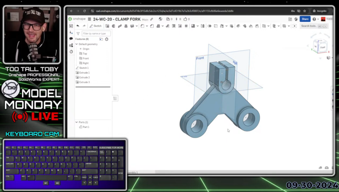The height and width of the screenshot is (192, 339).
Task: Select the Plane tool
Action: click(264, 26)
